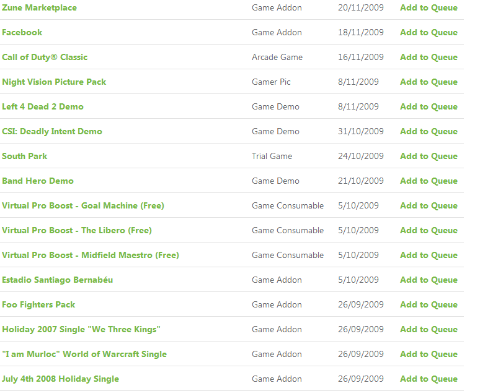Add Facebook to the download queue
Image resolution: width=480 pixels, height=391 pixels.
click(429, 32)
